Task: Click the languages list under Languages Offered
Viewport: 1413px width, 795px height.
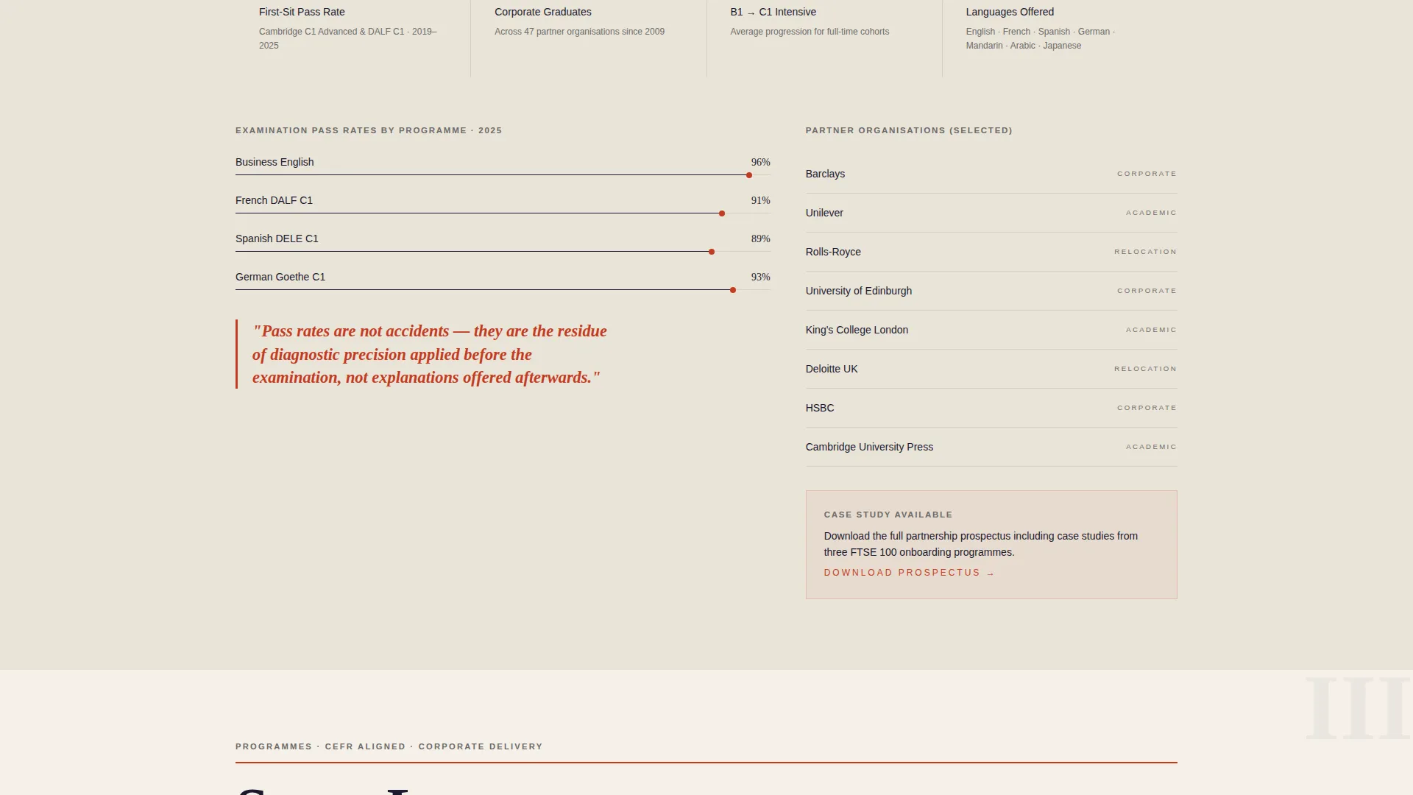Action: point(1040,38)
